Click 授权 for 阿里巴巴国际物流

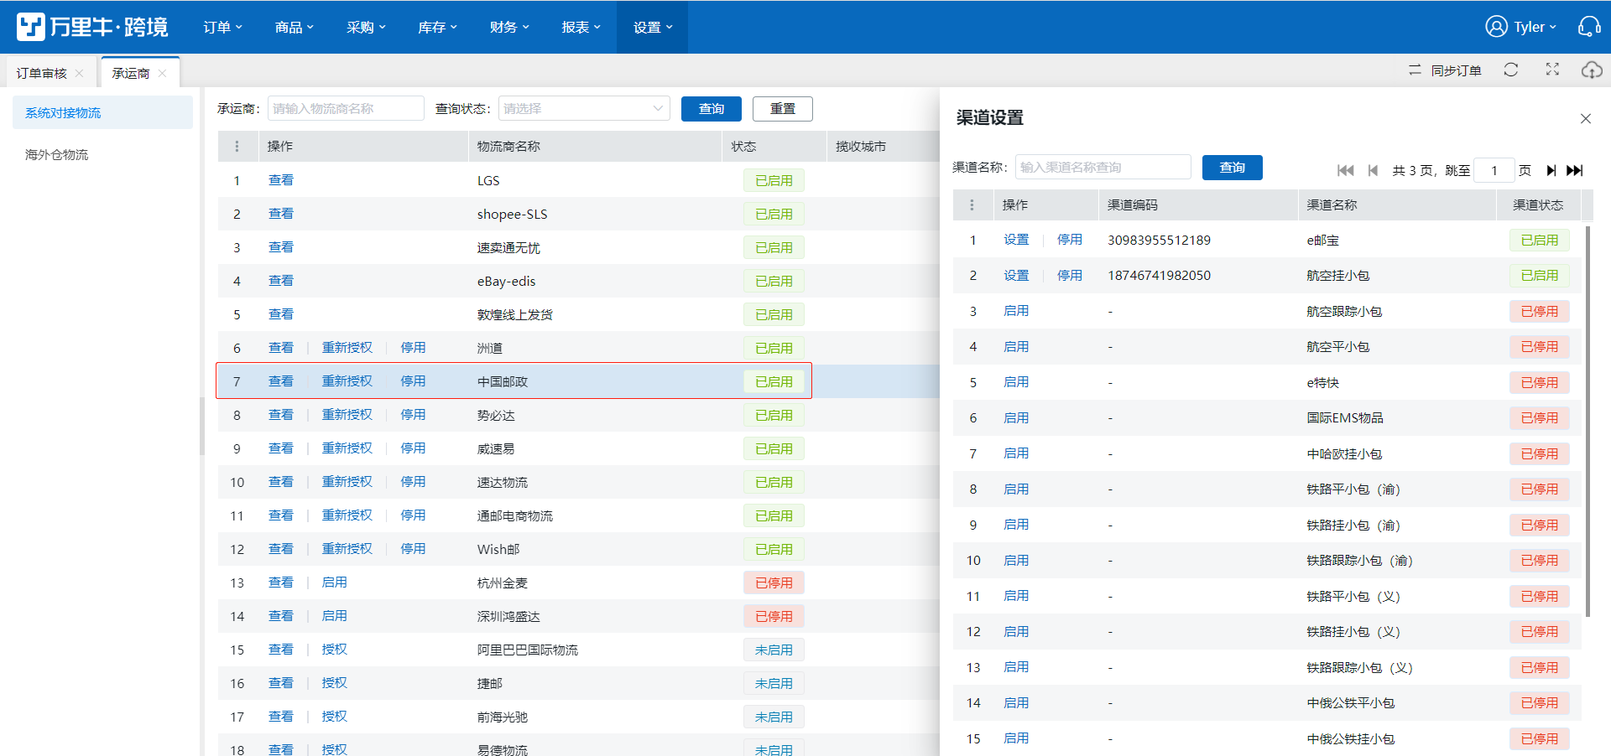335,650
